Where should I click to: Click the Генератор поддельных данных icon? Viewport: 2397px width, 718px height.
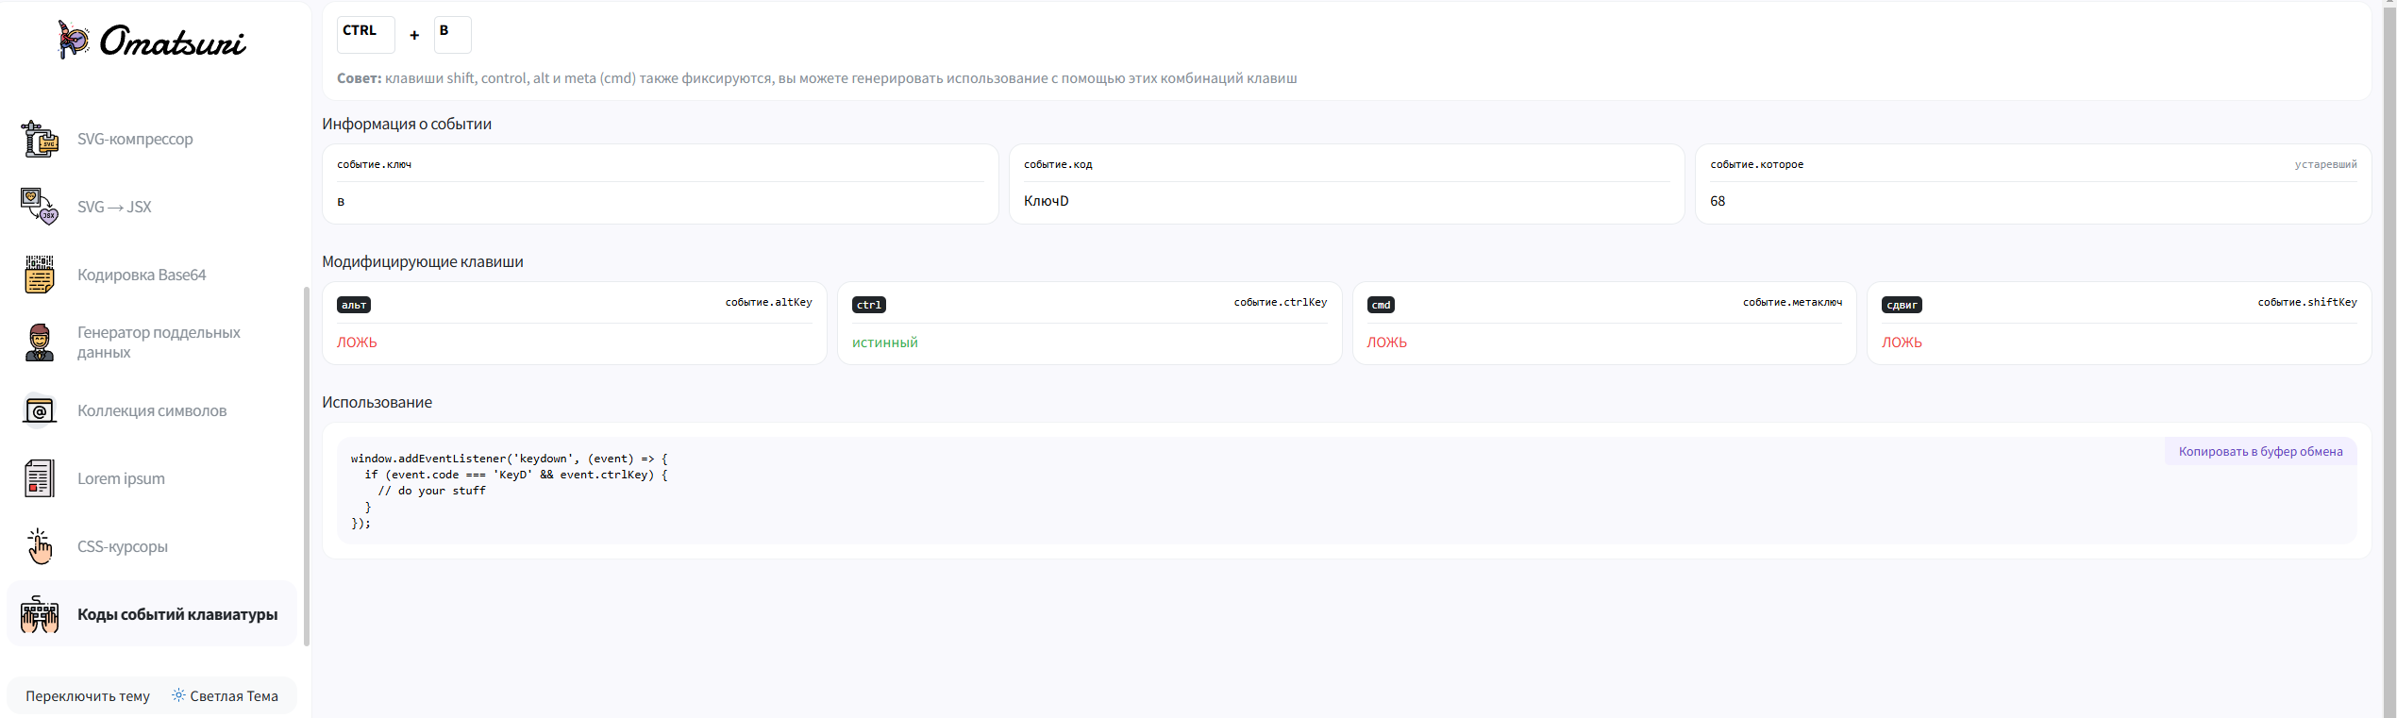click(x=40, y=342)
